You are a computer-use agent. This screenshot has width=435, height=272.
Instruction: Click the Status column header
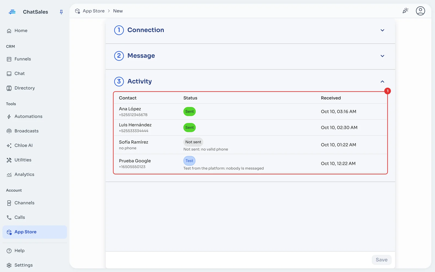click(x=190, y=98)
